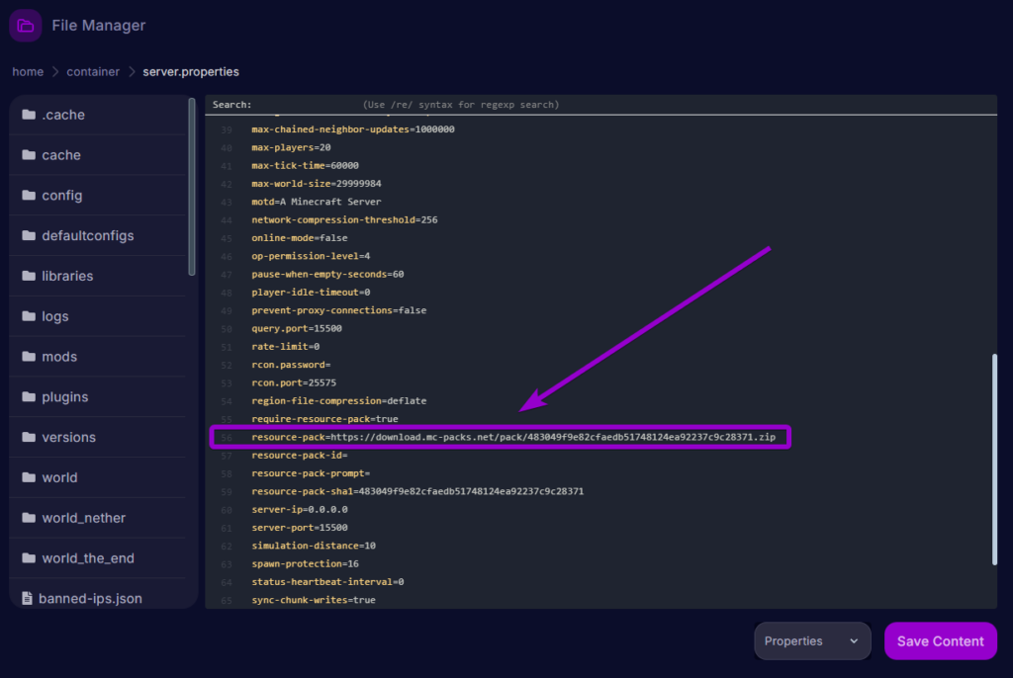
Task: Navigate to home via breadcrumb
Action: 27,71
